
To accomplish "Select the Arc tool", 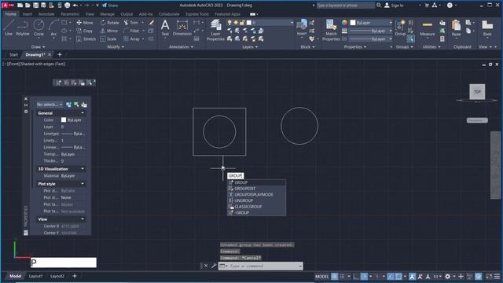I will [x=53, y=28].
